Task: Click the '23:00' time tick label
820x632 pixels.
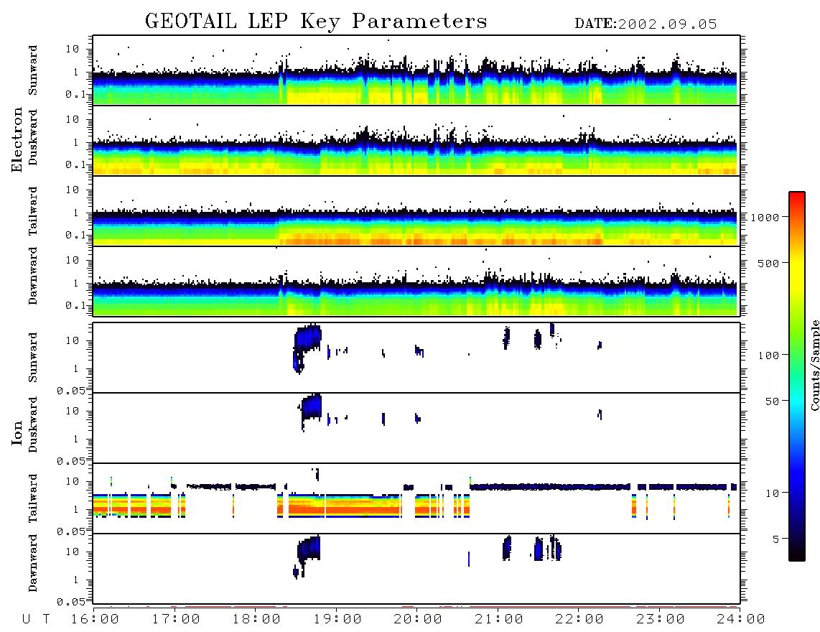Action: tap(661, 620)
